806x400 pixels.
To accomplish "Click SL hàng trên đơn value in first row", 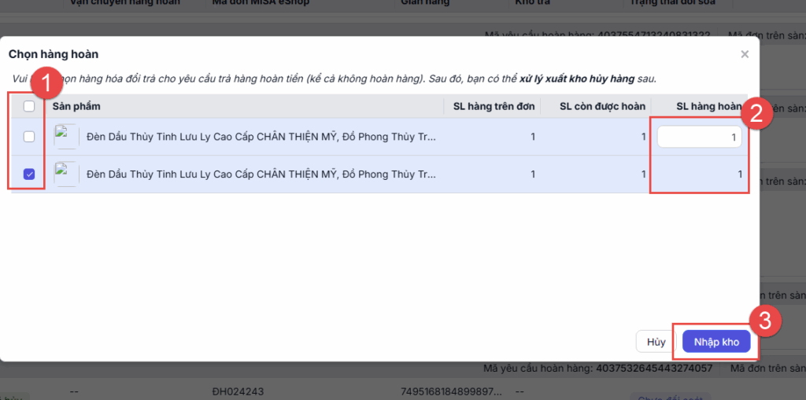I will [533, 137].
